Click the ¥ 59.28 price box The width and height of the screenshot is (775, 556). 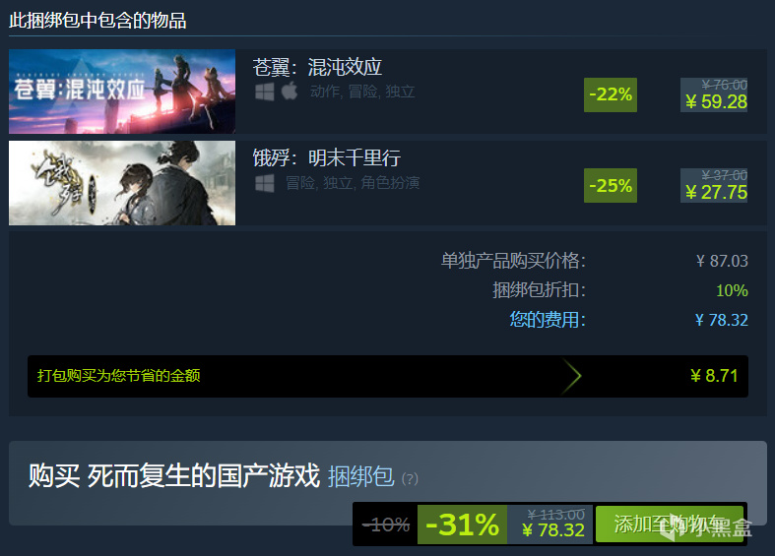coord(714,94)
